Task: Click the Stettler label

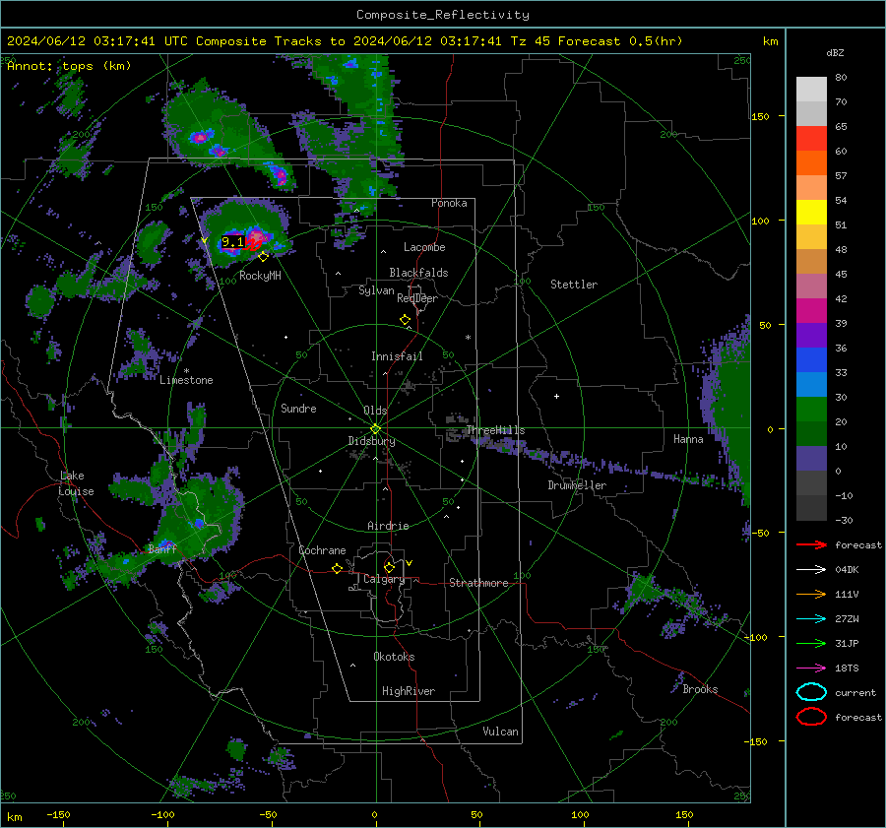Action: [x=574, y=285]
